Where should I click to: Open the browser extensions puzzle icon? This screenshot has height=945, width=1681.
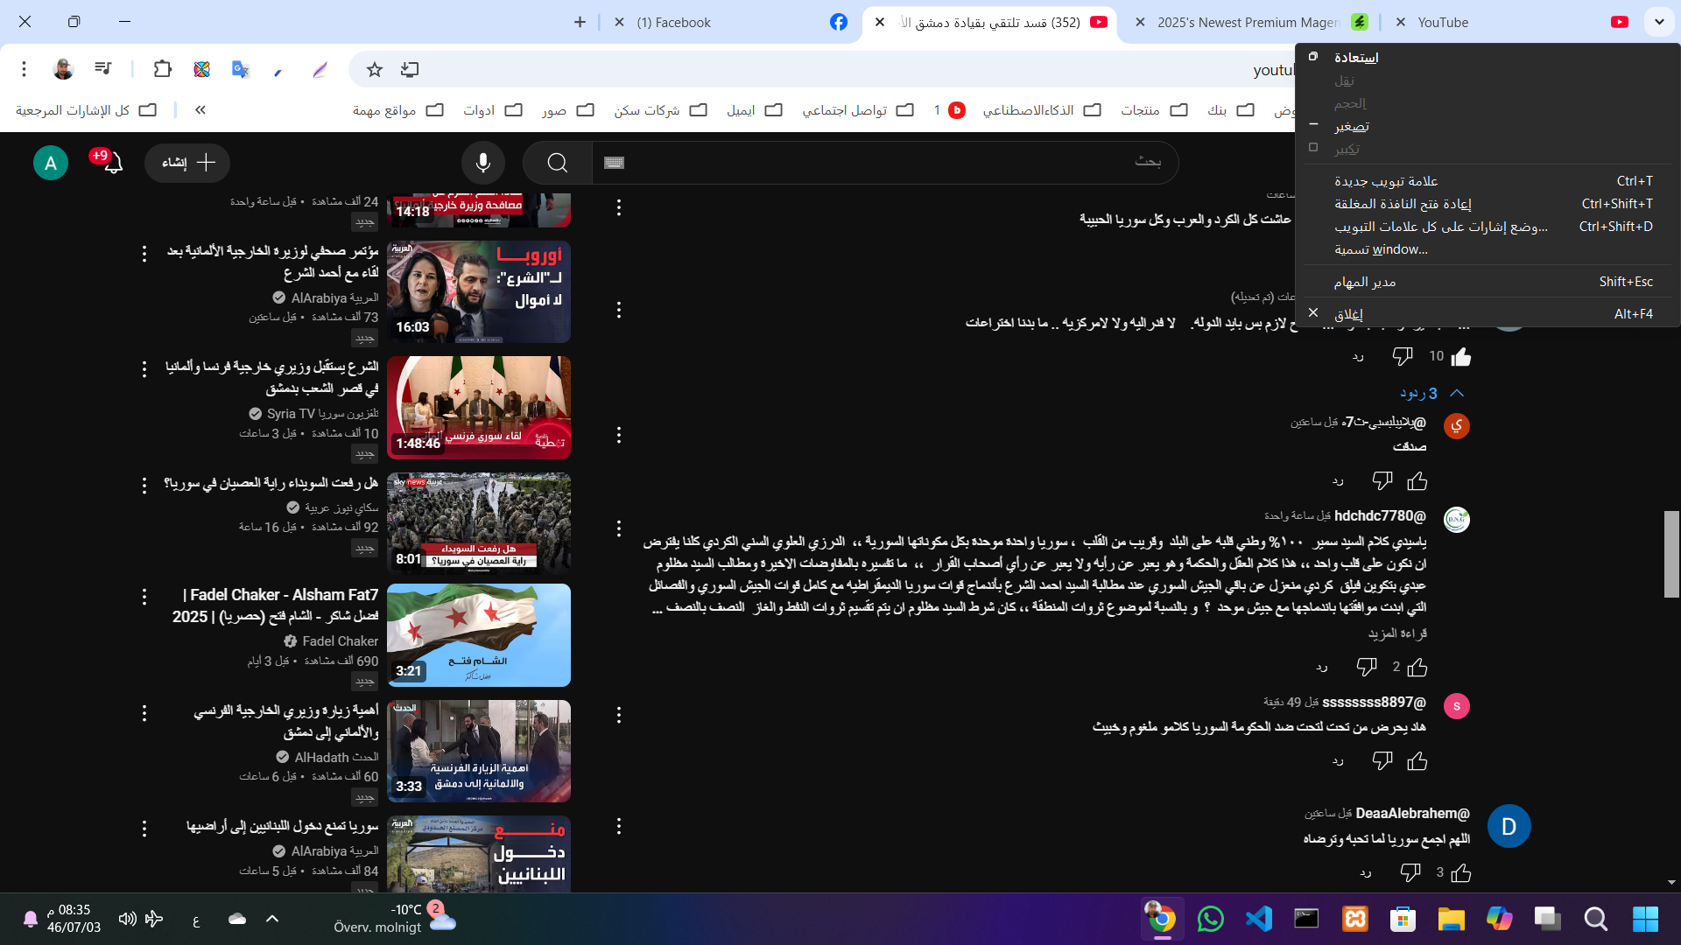tap(163, 69)
